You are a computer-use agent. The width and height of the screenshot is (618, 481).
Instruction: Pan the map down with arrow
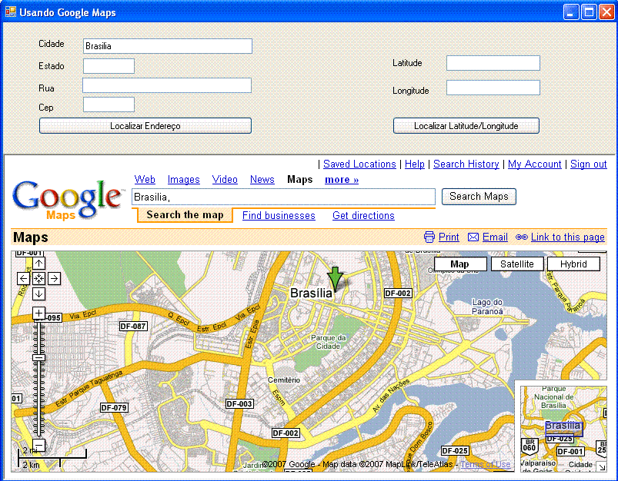pos(38,294)
